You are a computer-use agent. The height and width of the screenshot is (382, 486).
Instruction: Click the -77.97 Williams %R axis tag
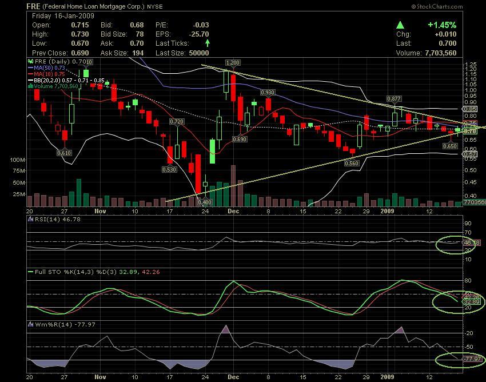(472, 359)
